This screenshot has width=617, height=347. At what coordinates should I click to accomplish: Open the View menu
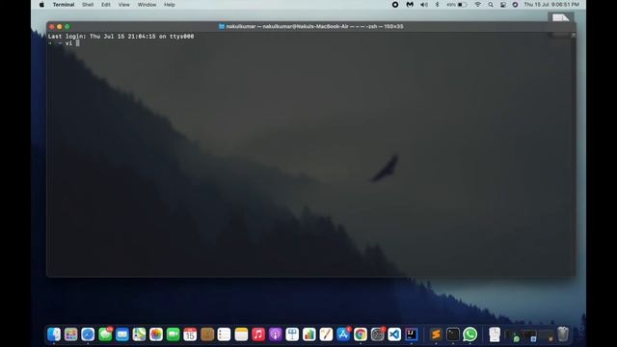point(124,5)
